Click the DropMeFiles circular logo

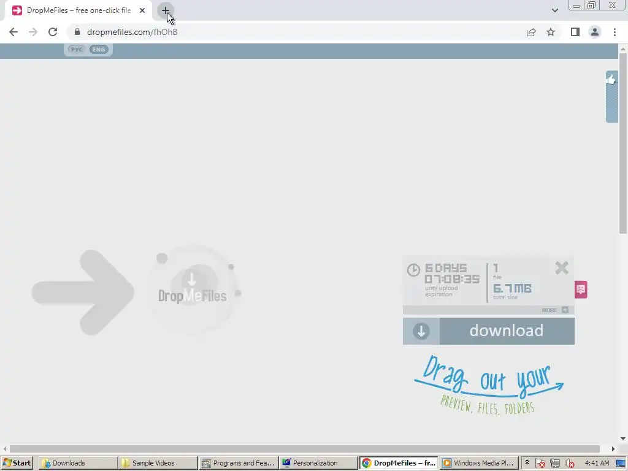pos(194,289)
